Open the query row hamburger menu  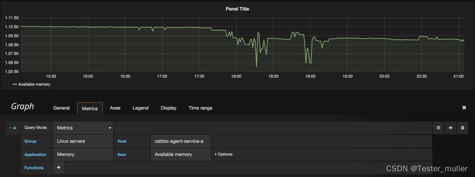pyautogui.click(x=438, y=128)
